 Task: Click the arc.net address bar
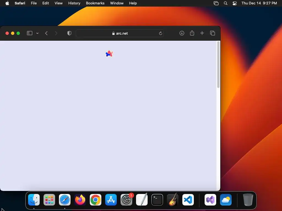tap(120, 33)
